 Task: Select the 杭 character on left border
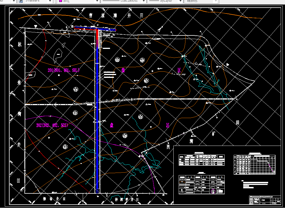[x=20, y=44]
